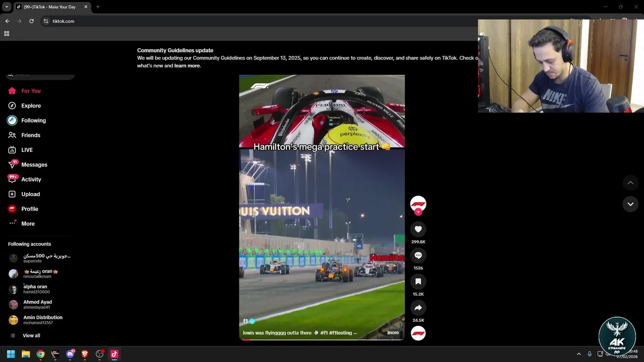Screen dimensions: 644x362
Task: Open the learn more guidelines link
Action: tap(187, 66)
